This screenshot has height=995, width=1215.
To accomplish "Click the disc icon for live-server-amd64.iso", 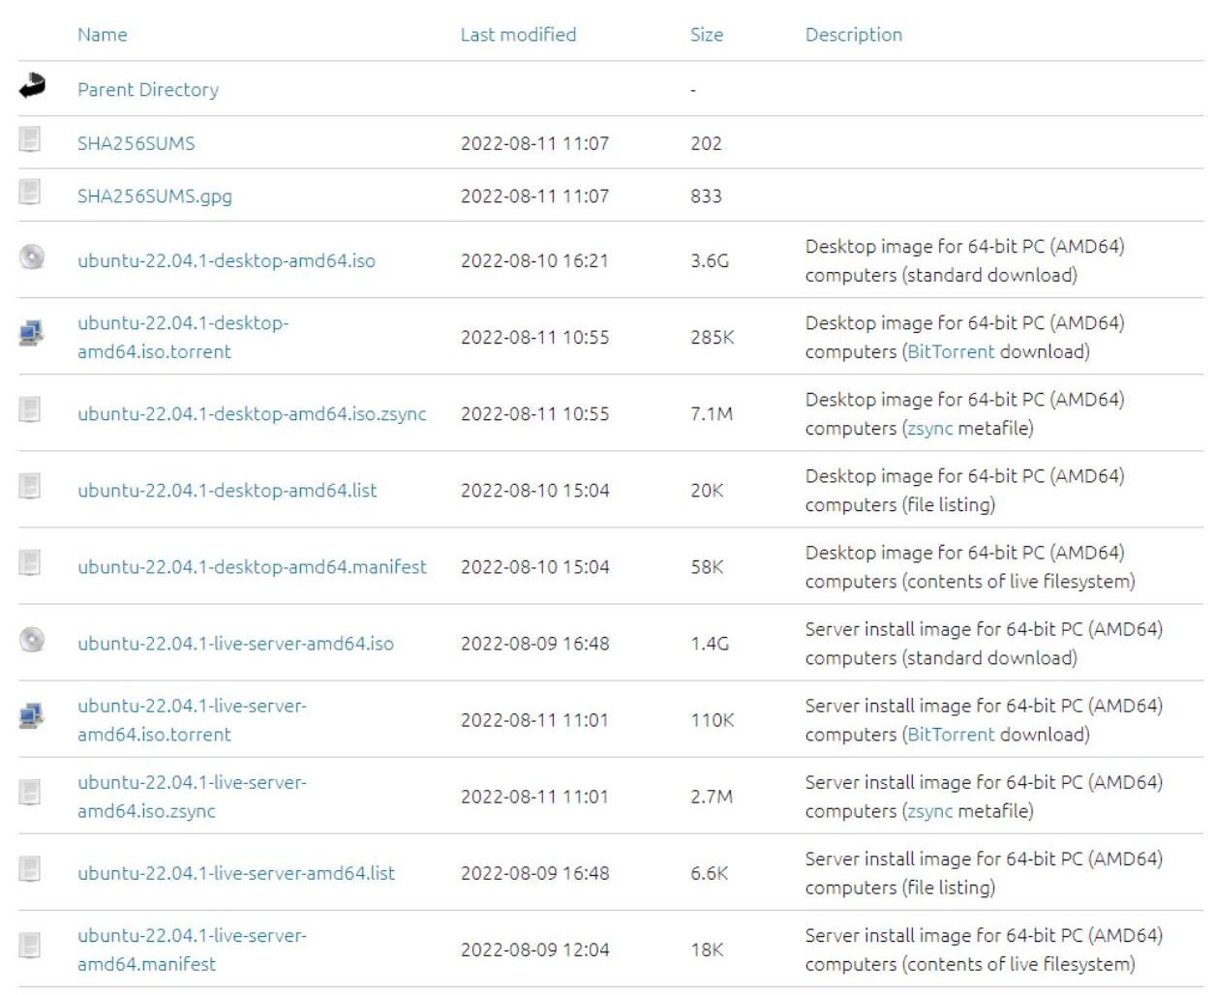I will (32, 639).
